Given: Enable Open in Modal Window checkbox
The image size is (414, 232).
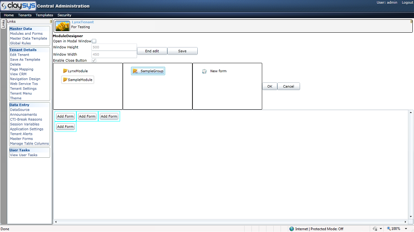Looking at the screenshot, I should tap(94, 41).
